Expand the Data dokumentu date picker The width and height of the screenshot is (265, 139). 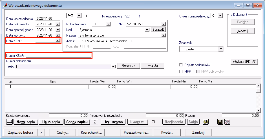pyautogui.click(x=58, y=24)
